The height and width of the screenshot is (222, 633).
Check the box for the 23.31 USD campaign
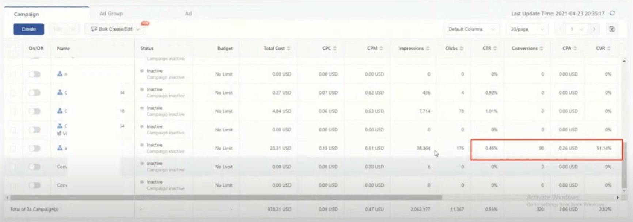(13, 148)
